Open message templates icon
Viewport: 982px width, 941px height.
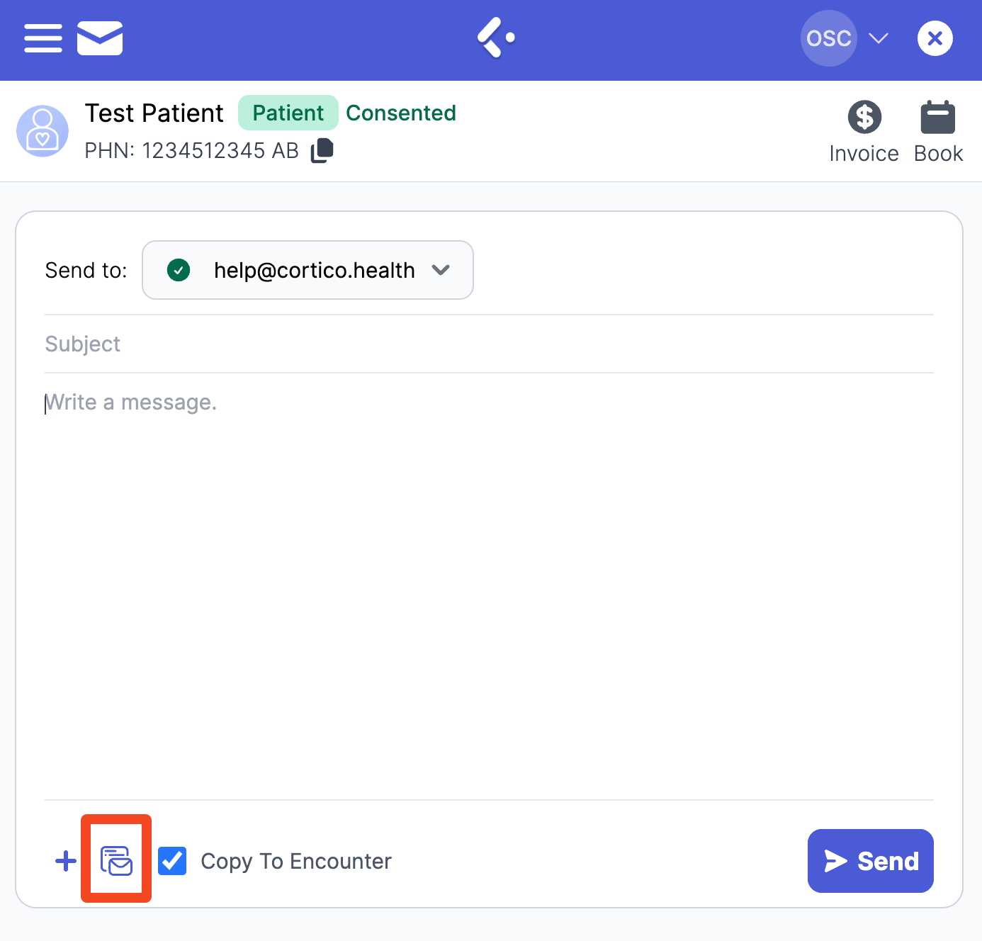116,861
